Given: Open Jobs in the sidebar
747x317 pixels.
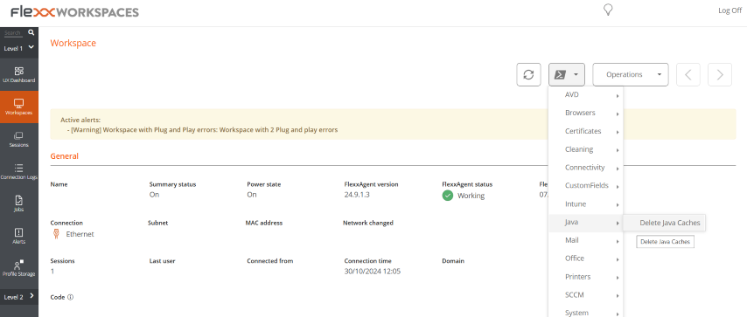Looking at the screenshot, I should pos(19,203).
